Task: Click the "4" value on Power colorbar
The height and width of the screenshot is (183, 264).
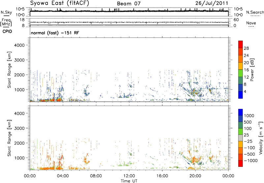Action: [245, 92]
